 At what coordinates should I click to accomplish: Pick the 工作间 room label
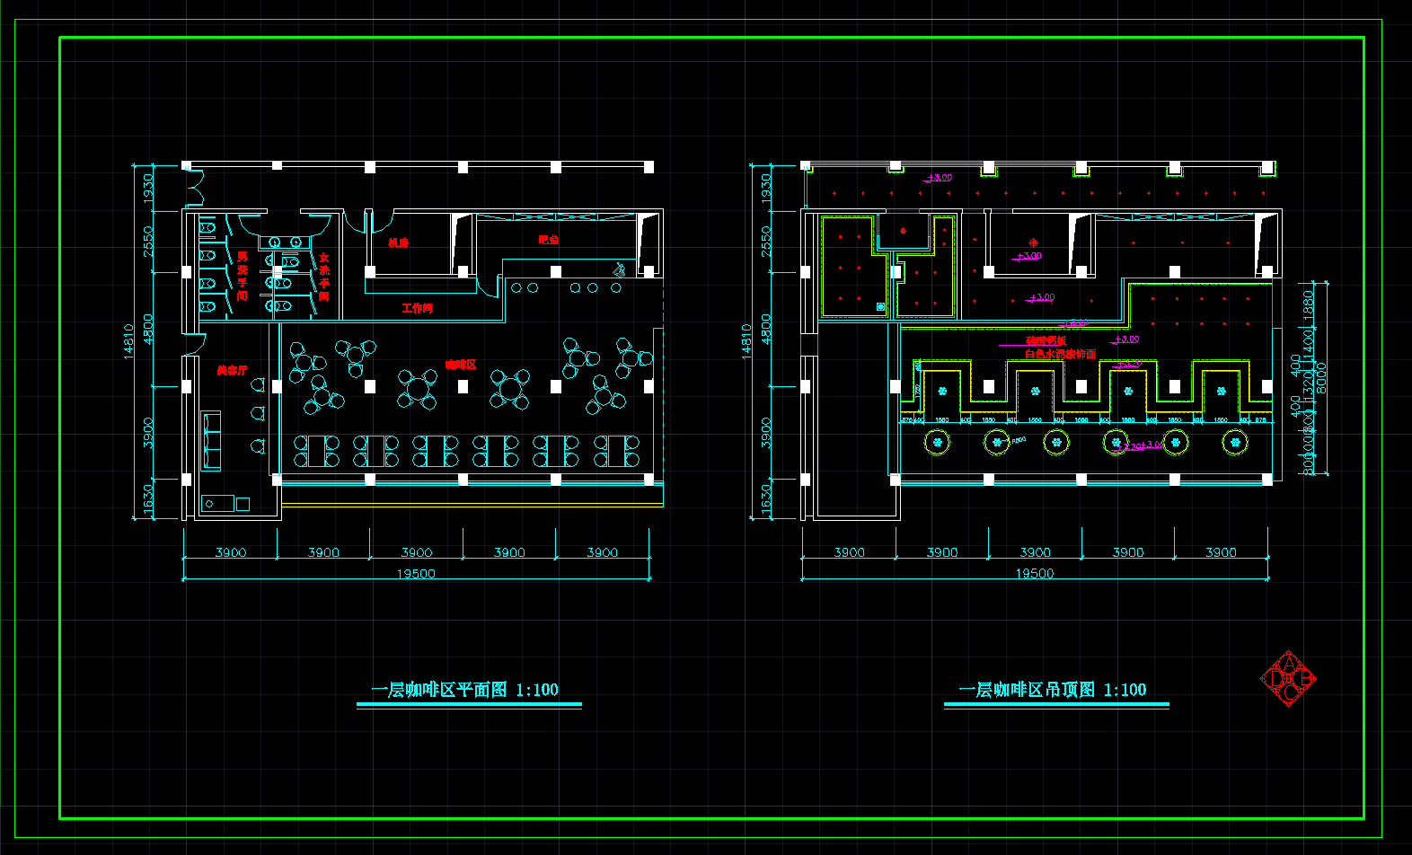pyautogui.click(x=417, y=308)
